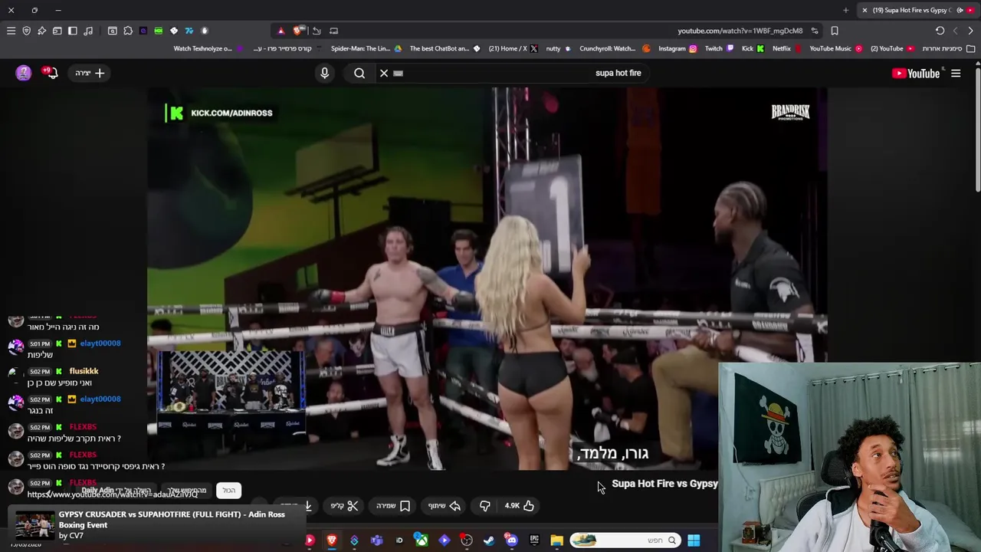
Task: Open Brave browser from the taskbar
Action: pyautogui.click(x=332, y=540)
